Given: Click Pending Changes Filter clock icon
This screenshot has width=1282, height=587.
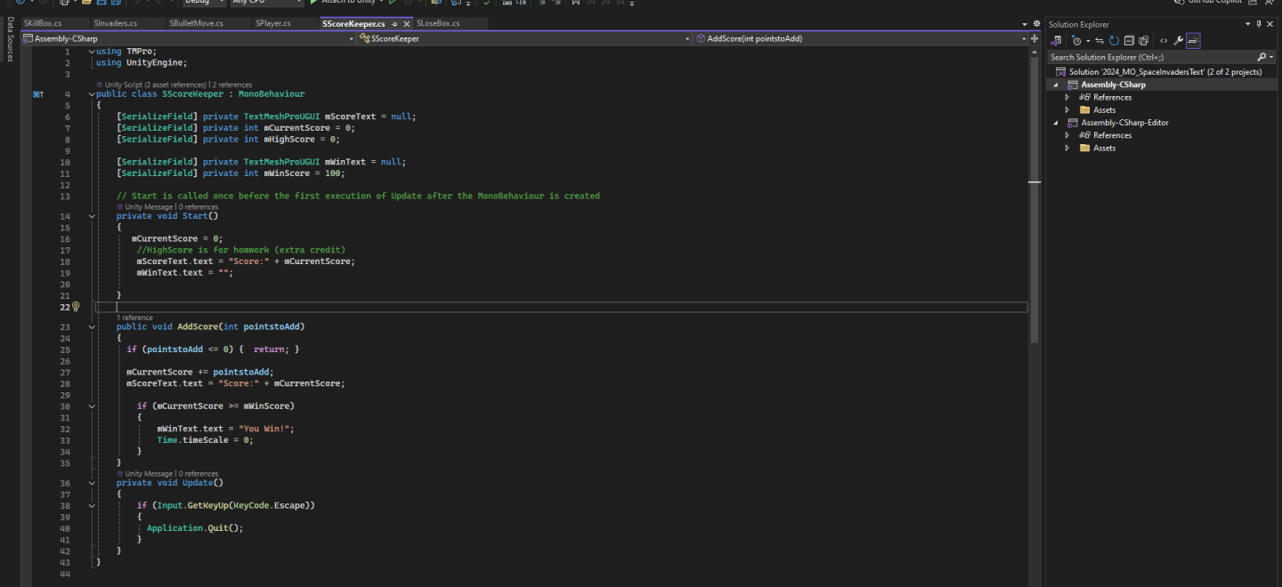Looking at the screenshot, I should (1076, 40).
